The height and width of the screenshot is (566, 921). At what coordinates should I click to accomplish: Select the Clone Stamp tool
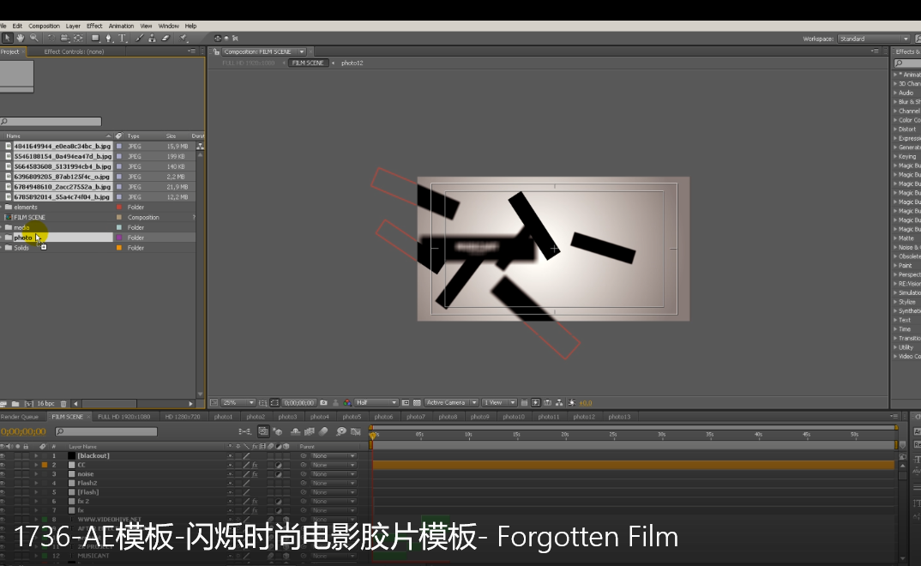(152, 39)
